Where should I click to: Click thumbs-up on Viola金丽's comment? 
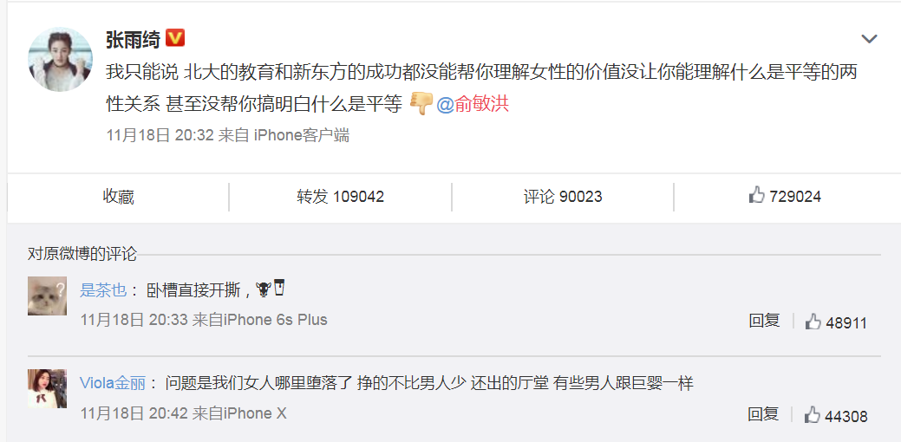pos(835,416)
